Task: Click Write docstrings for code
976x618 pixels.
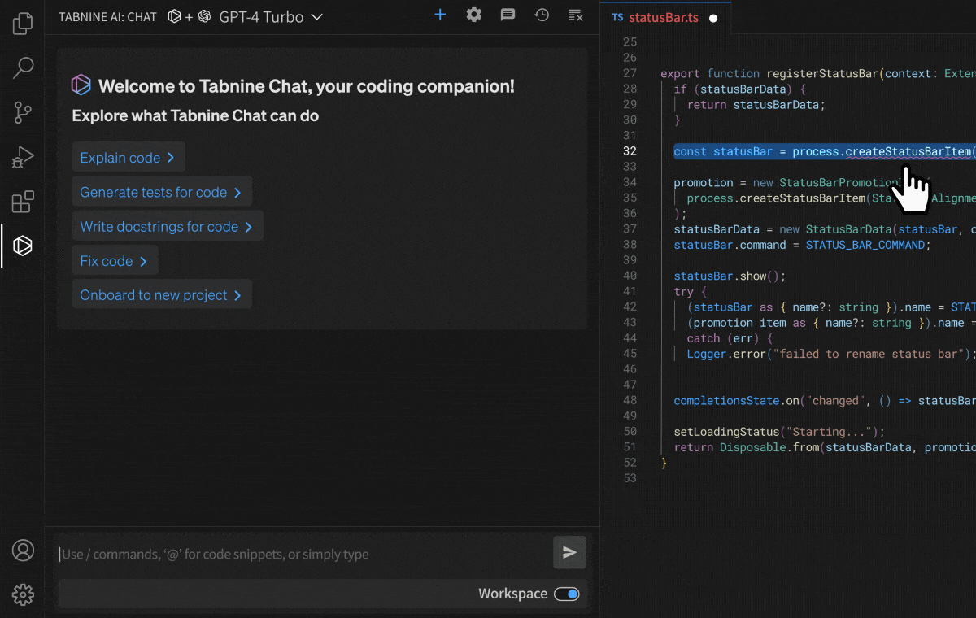Action: point(167,227)
